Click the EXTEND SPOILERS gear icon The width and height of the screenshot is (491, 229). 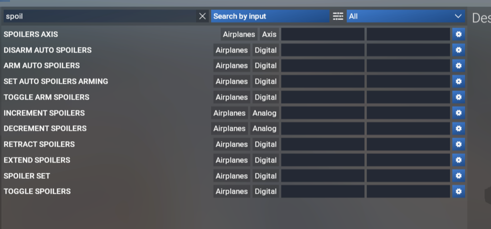coord(459,160)
